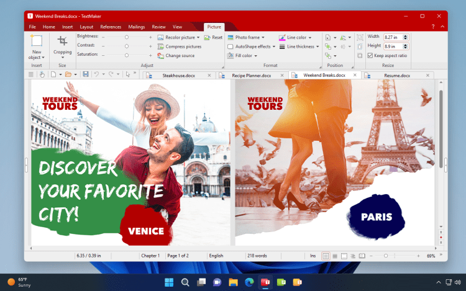
Task: Open the Layout ribbon tab
Action: (86, 27)
